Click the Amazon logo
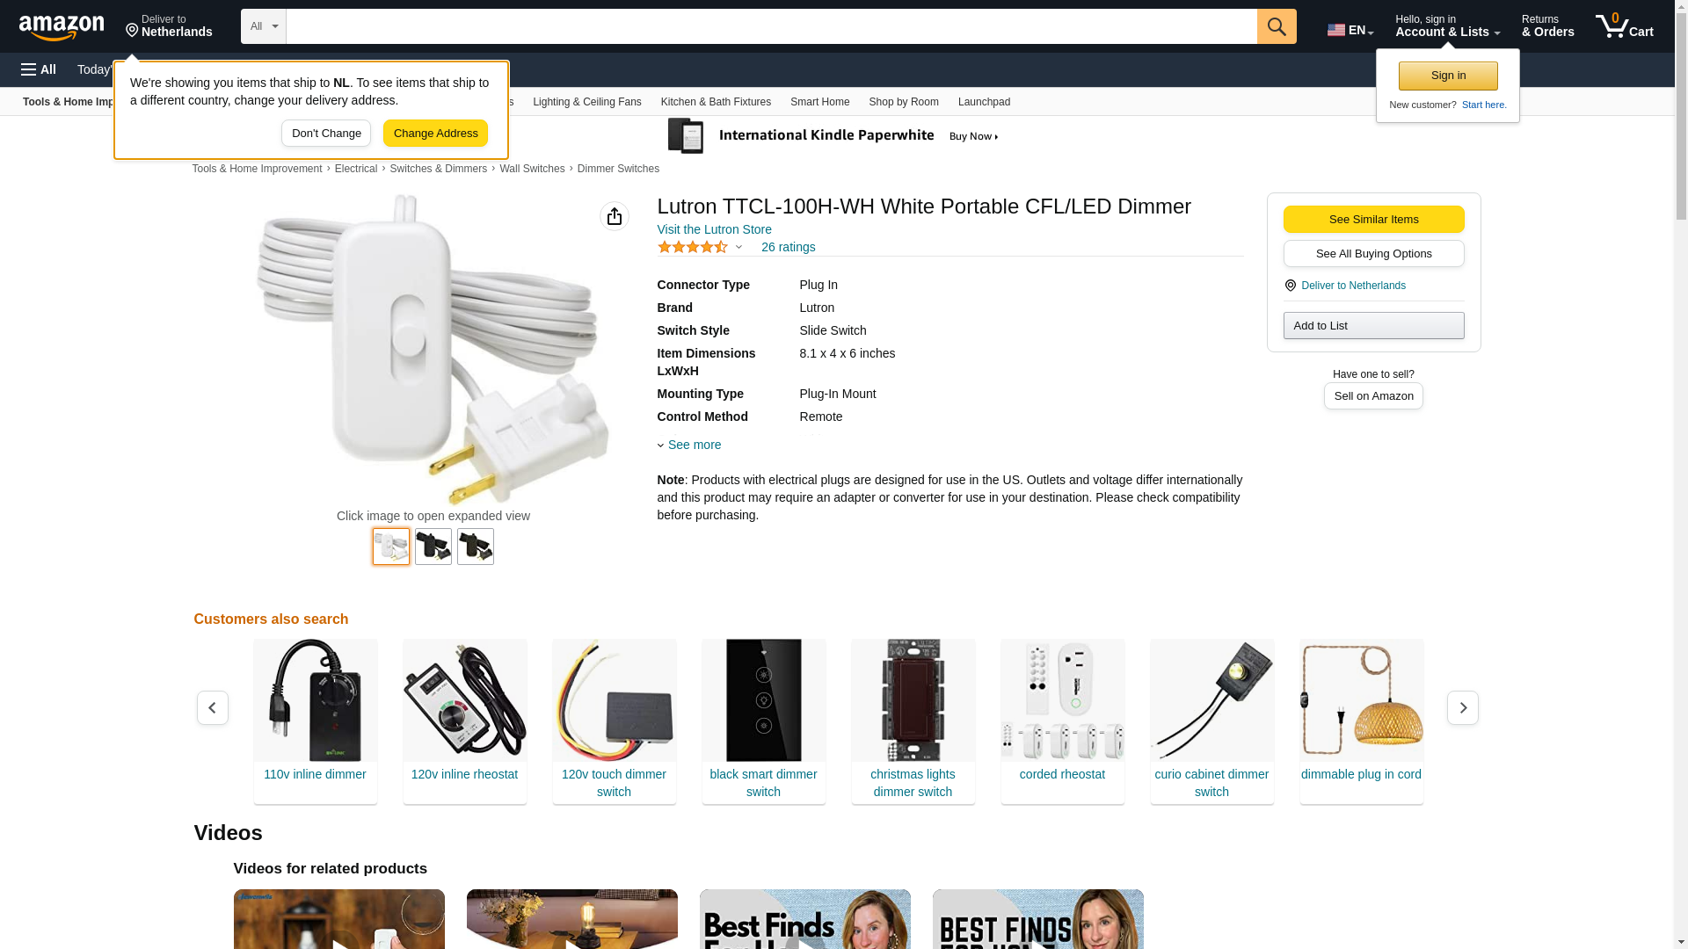Screen dimensions: 1688x949 point(62,27)
